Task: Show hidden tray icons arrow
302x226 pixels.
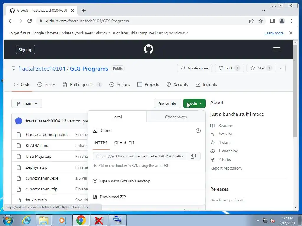Action: tap(258, 220)
